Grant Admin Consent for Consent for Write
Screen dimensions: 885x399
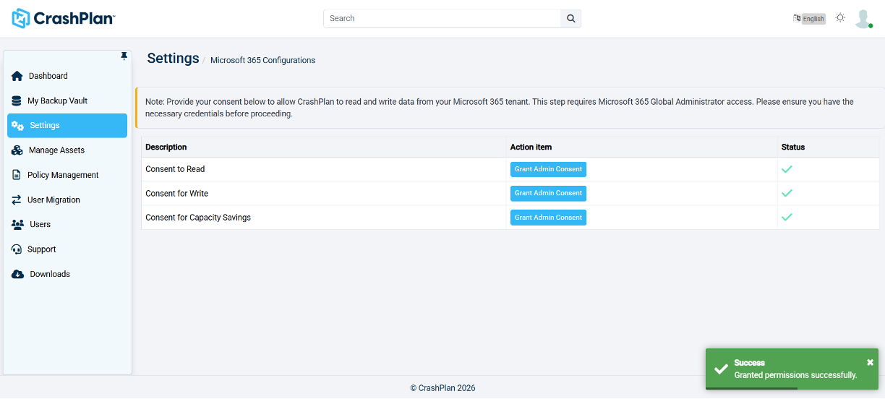click(x=548, y=193)
